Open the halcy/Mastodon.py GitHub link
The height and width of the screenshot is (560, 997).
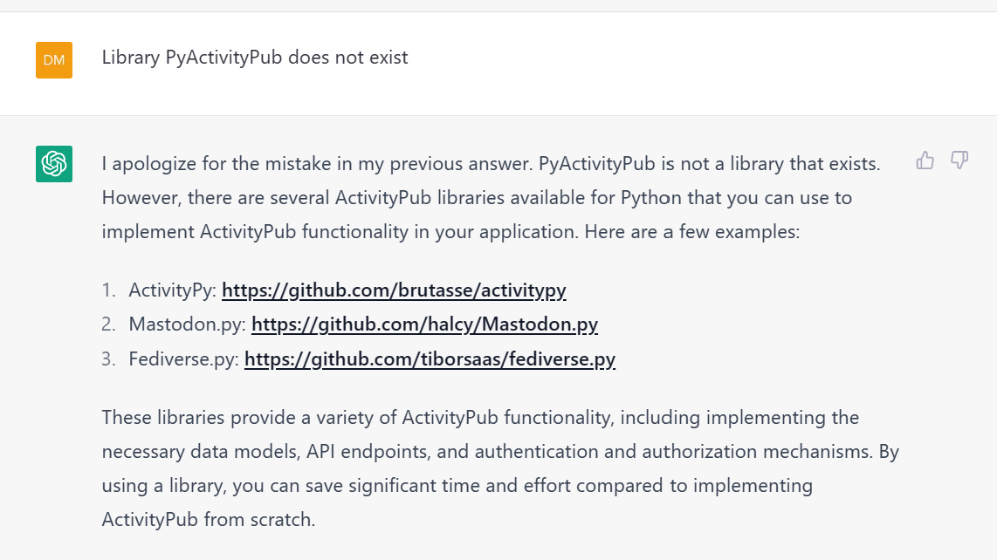[x=424, y=324]
